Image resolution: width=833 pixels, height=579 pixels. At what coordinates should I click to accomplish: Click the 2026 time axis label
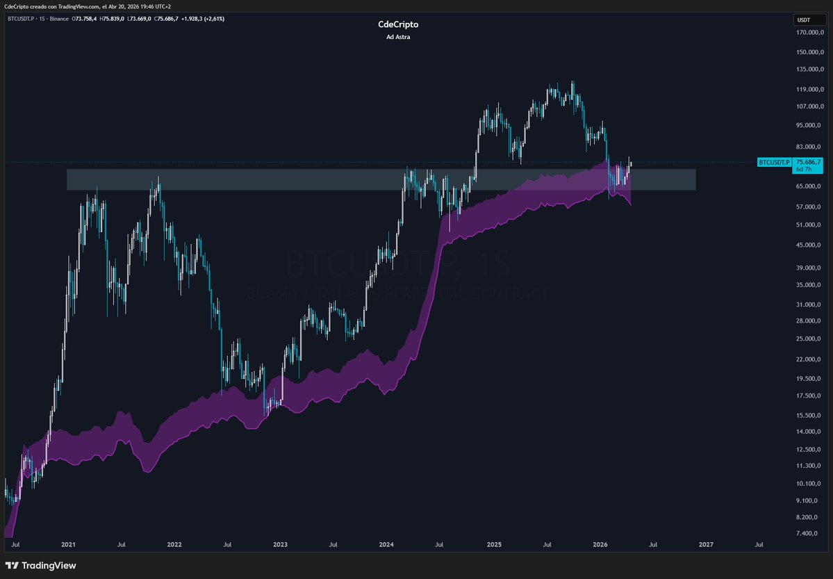pos(600,544)
